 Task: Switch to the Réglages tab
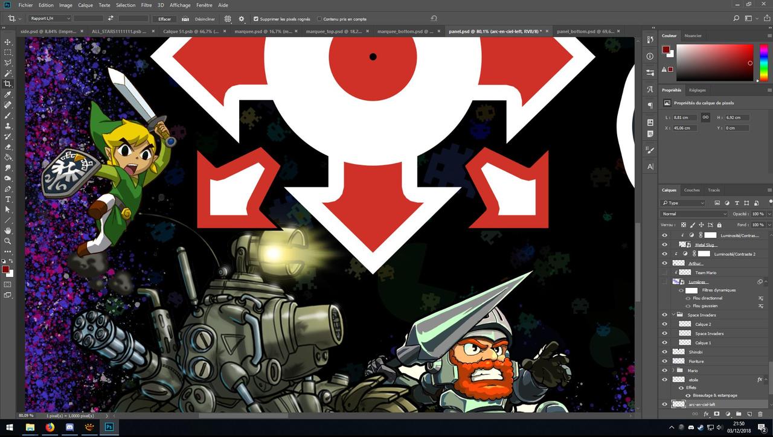[x=698, y=90]
